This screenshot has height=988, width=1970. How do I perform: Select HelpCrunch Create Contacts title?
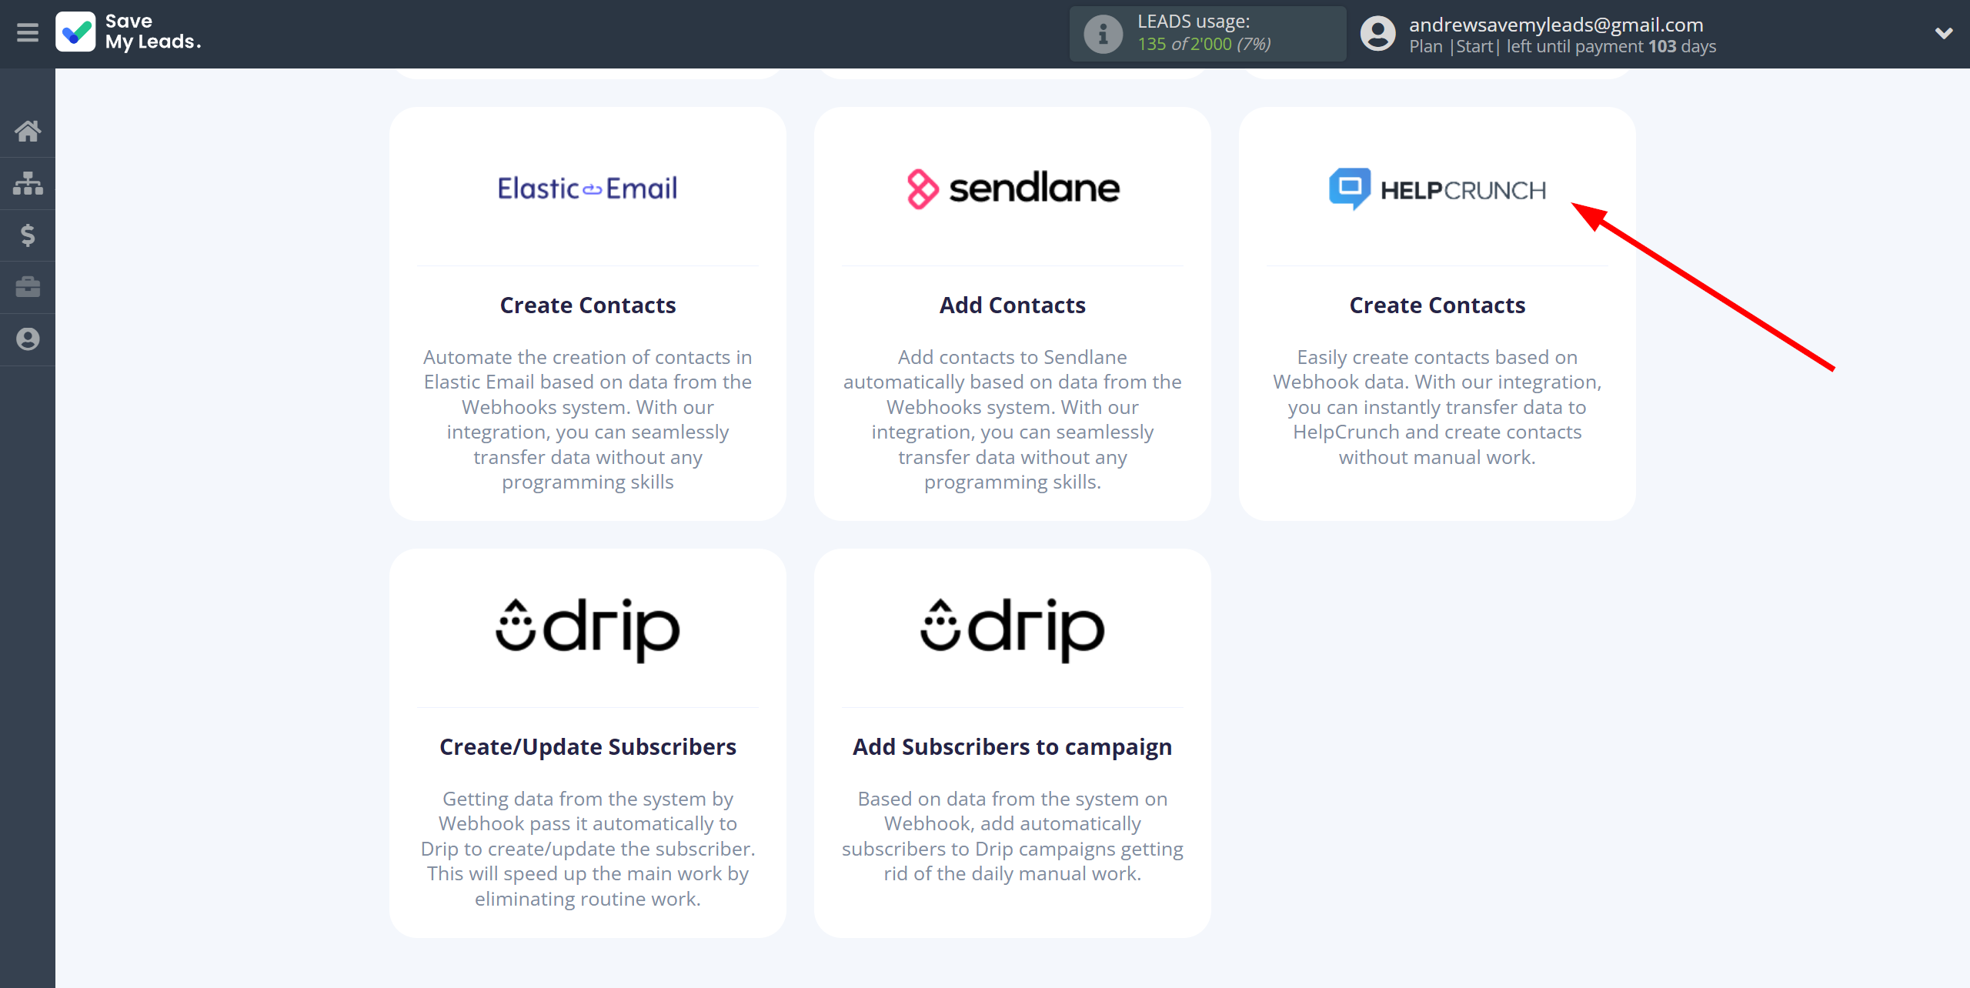pos(1437,305)
